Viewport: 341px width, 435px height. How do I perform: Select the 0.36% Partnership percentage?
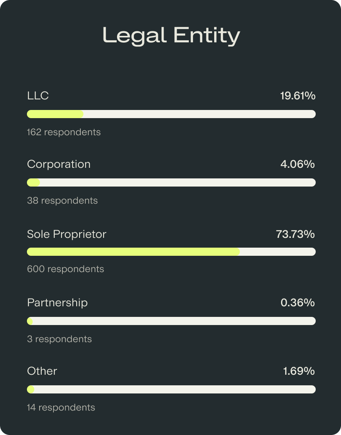tap(297, 303)
